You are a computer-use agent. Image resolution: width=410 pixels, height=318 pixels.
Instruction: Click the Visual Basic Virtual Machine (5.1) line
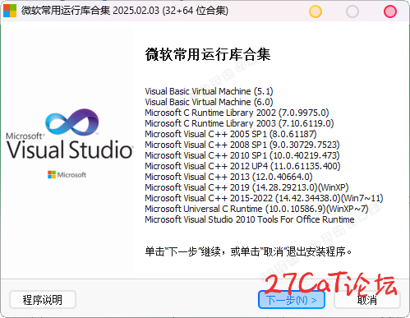click(x=209, y=91)
